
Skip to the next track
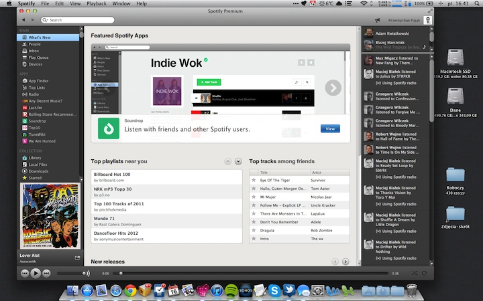[x=46, y=274]
